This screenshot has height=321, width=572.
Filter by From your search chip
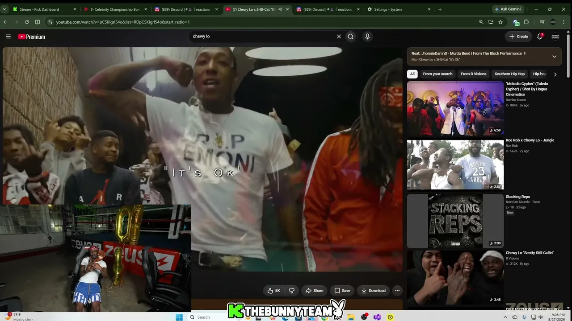tap(437, 74)
